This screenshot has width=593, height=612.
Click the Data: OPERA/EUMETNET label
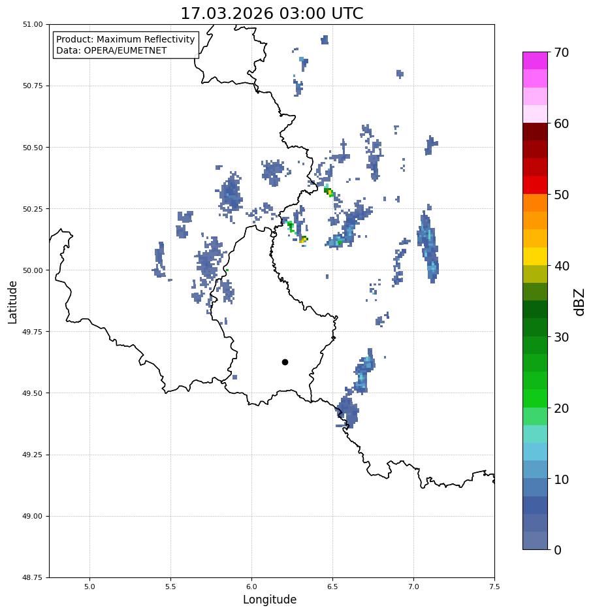click(111, 50)
